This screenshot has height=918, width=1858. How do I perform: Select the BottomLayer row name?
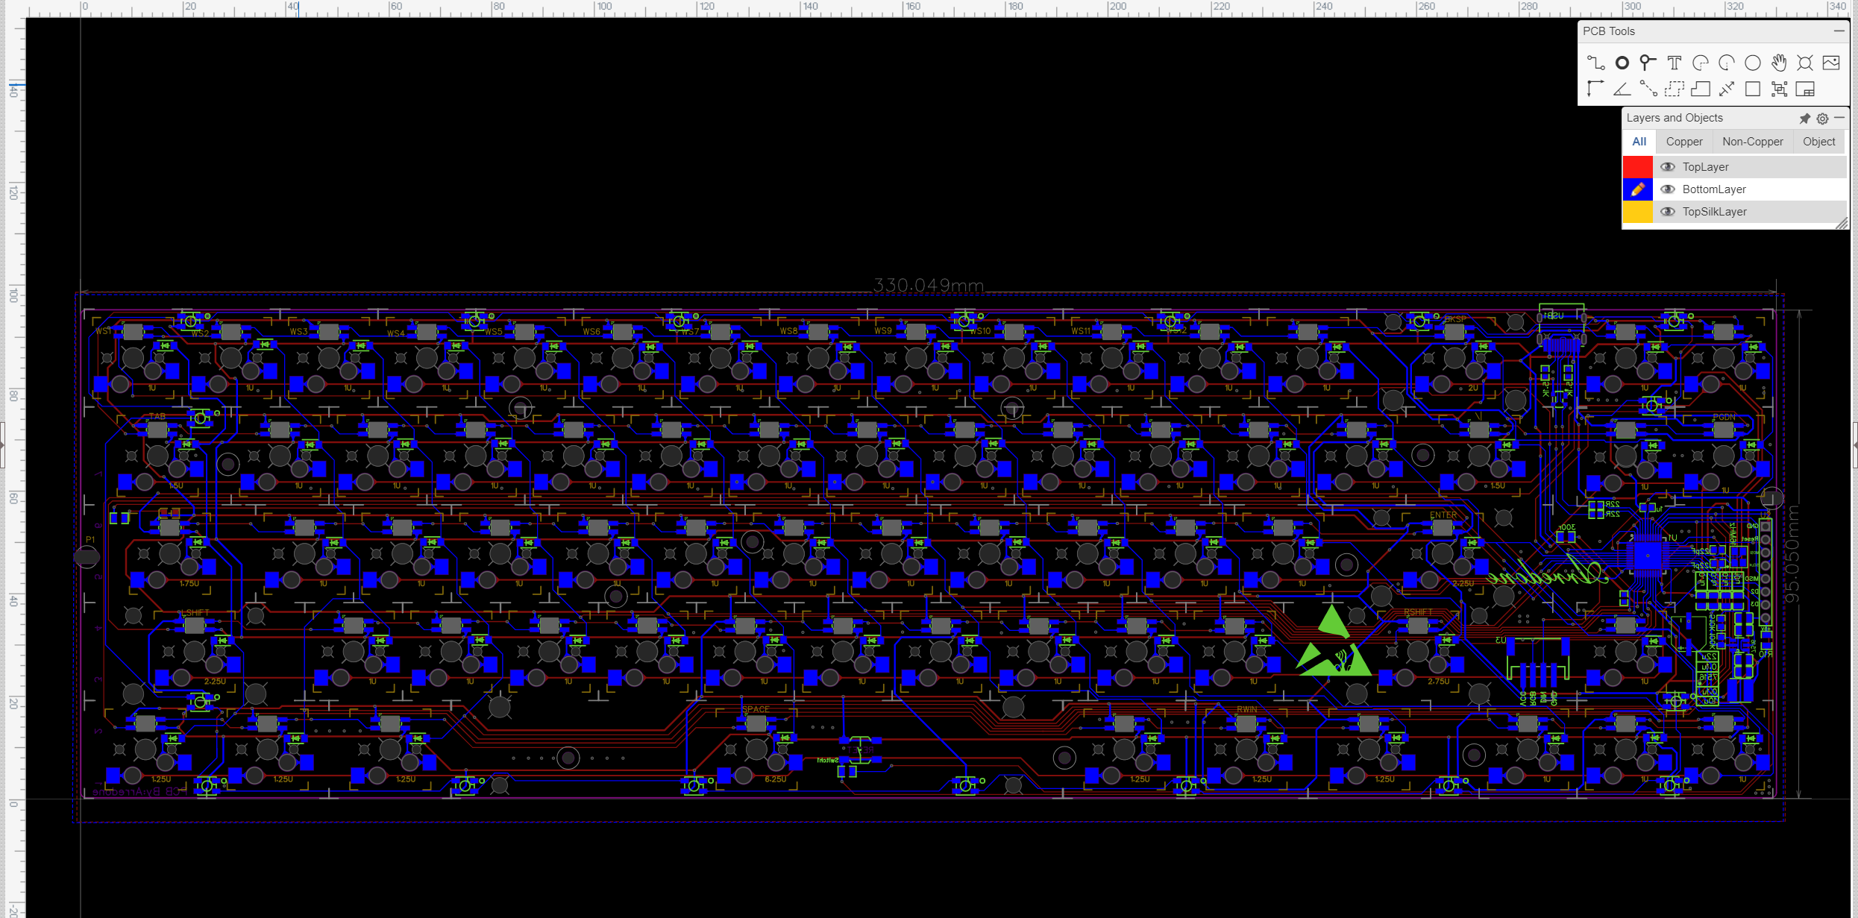point(1714,189)
